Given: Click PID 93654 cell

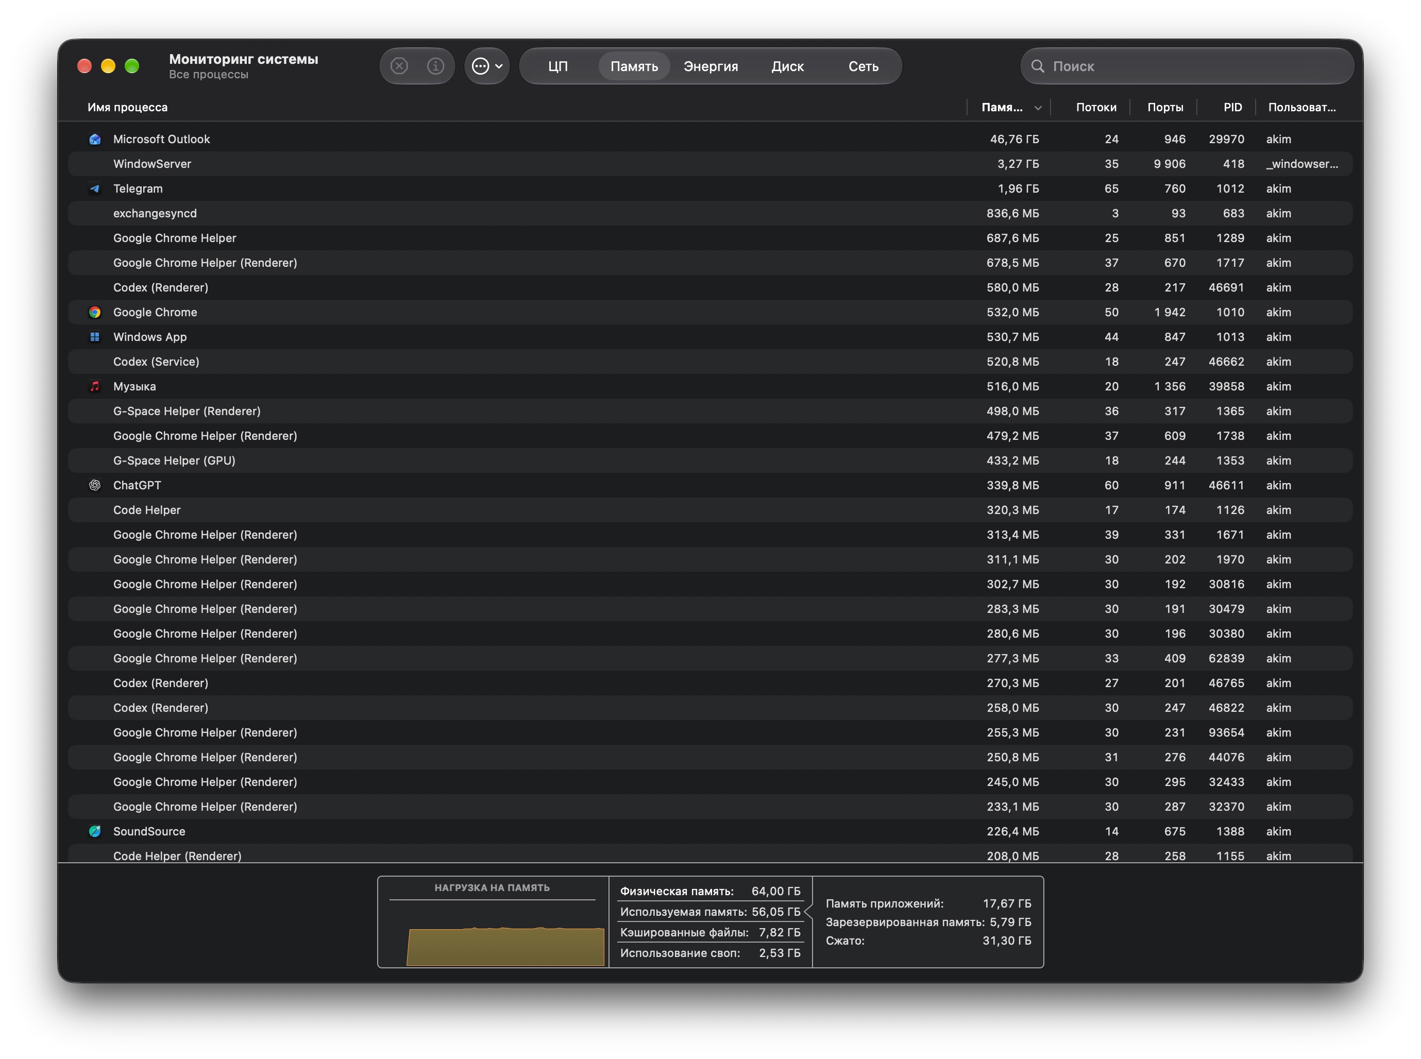Looking at the screenshot, I should [1226, 733].
